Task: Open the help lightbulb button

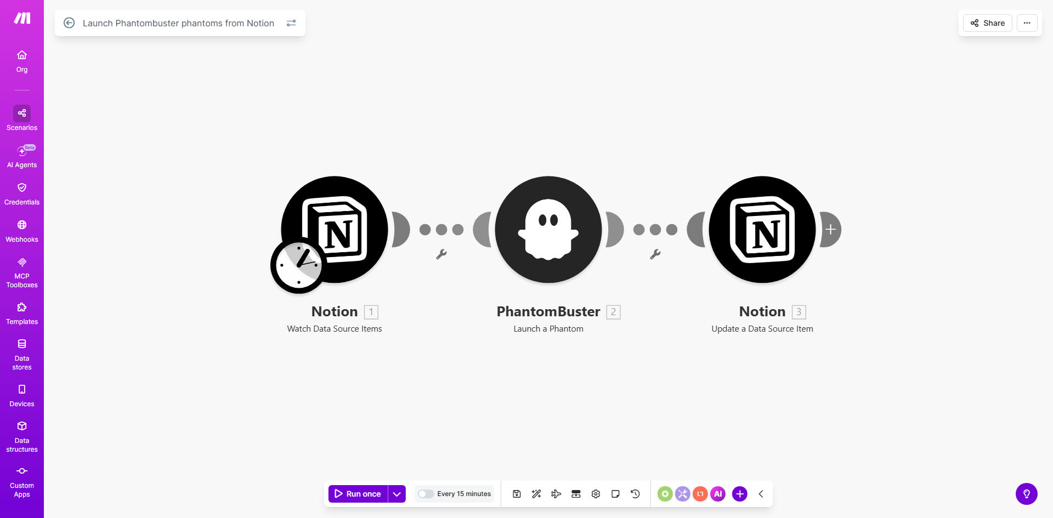Action: (x=1027, y=494)
